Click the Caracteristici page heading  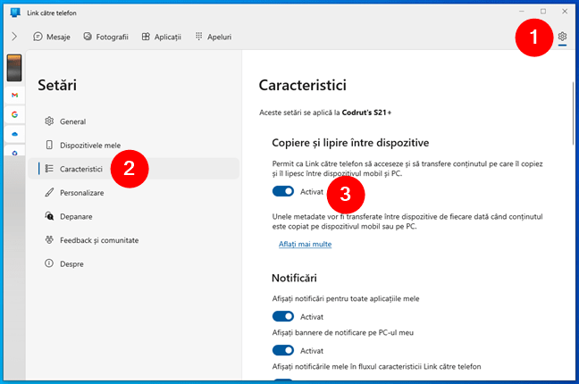tap(302, 86)
